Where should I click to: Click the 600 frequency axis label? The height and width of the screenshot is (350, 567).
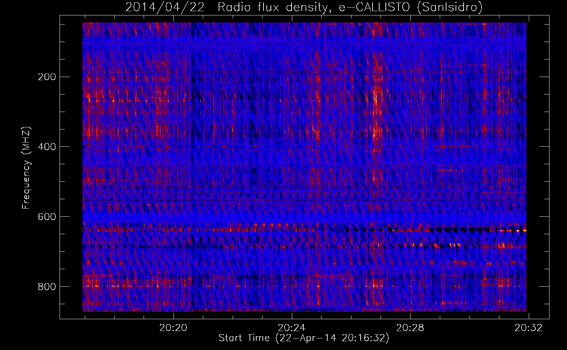point(47,217)
